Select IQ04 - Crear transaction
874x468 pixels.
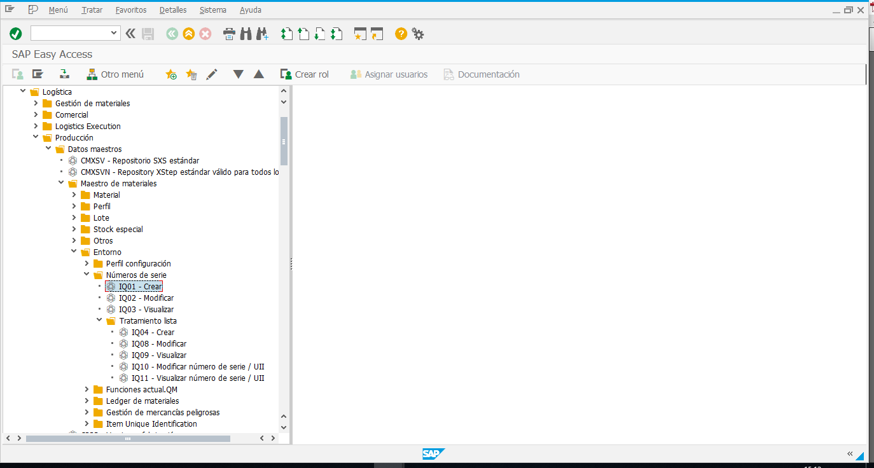pos(153,332)
